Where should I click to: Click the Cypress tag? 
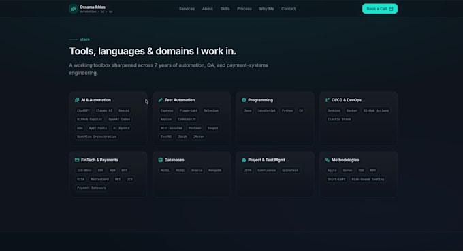point(167,111)
